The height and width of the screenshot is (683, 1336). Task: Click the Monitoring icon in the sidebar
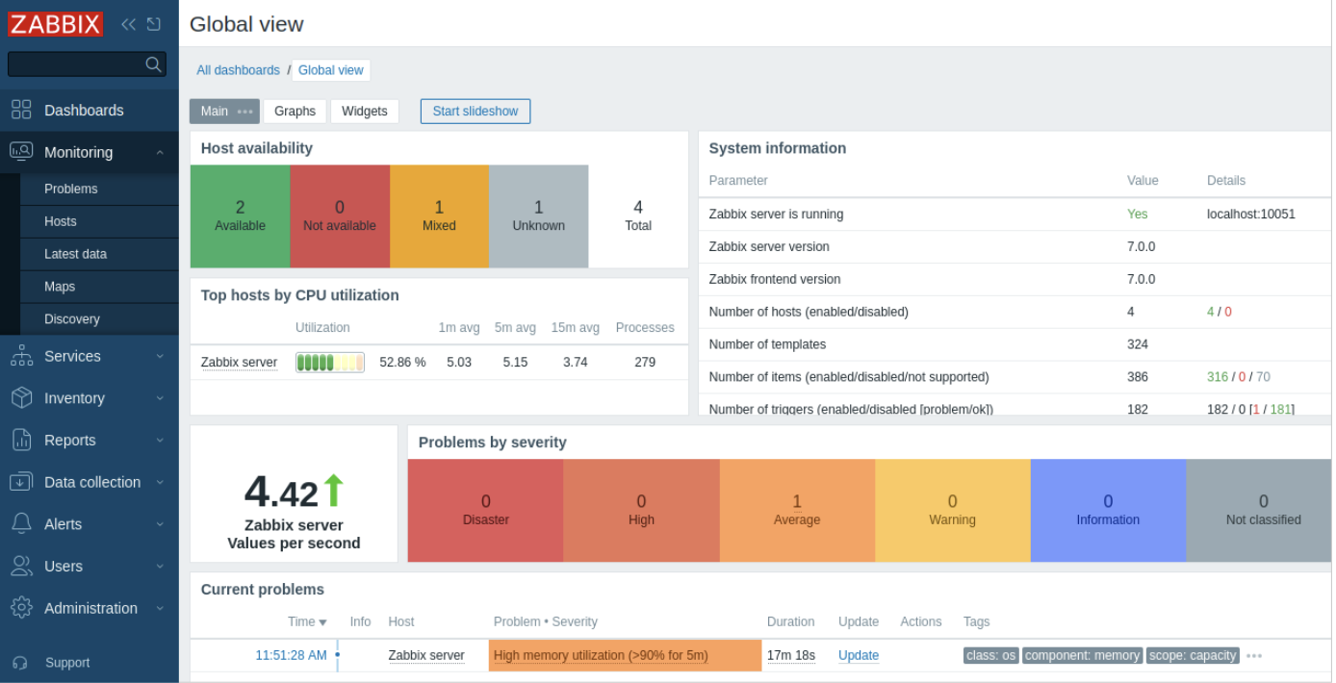click(x=21, y=152)
